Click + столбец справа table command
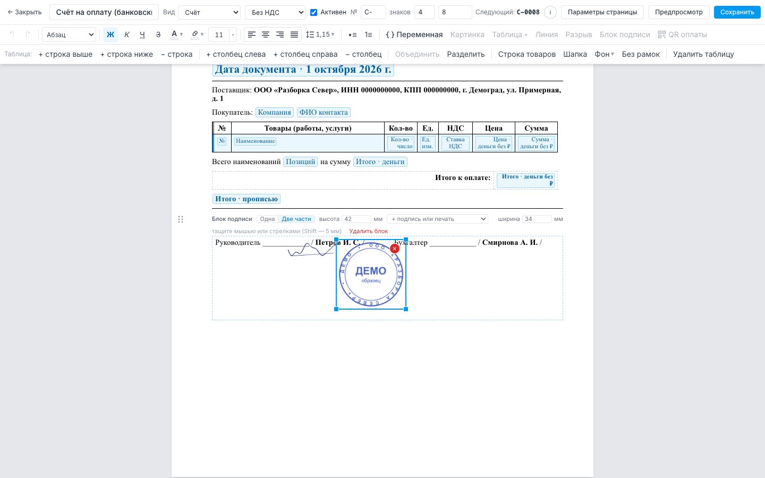Image resolution: width=765 pixels, height=478 pixels. (x=305, y=54)
